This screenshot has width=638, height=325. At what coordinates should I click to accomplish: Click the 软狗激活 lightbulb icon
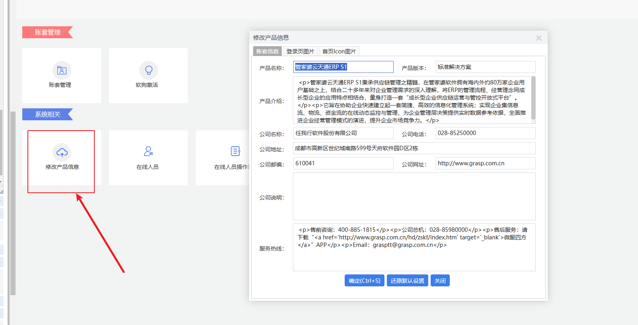click(148, 70)
